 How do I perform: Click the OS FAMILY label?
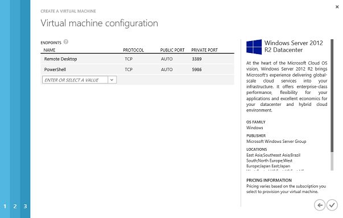pyautogui.click(x=256, y=122)
